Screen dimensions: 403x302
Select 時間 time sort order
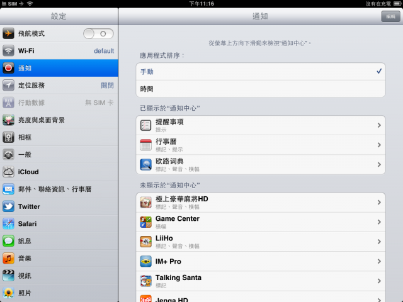pos(261,89)
